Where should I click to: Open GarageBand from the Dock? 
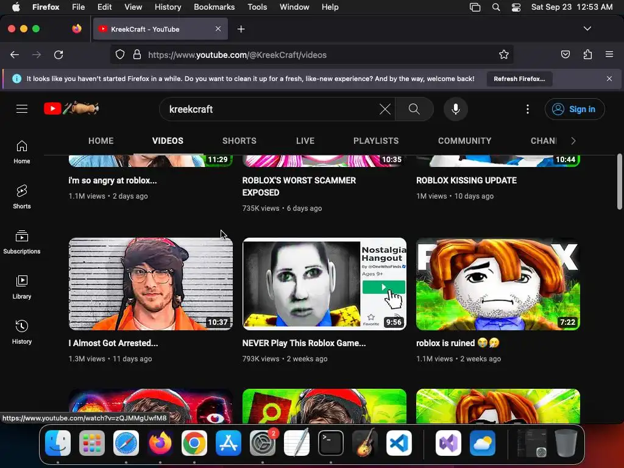click(x=365, y=443)
